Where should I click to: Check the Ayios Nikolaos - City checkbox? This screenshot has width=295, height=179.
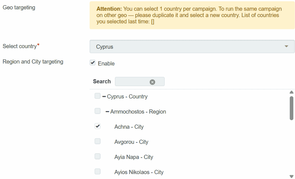(98, 172)
